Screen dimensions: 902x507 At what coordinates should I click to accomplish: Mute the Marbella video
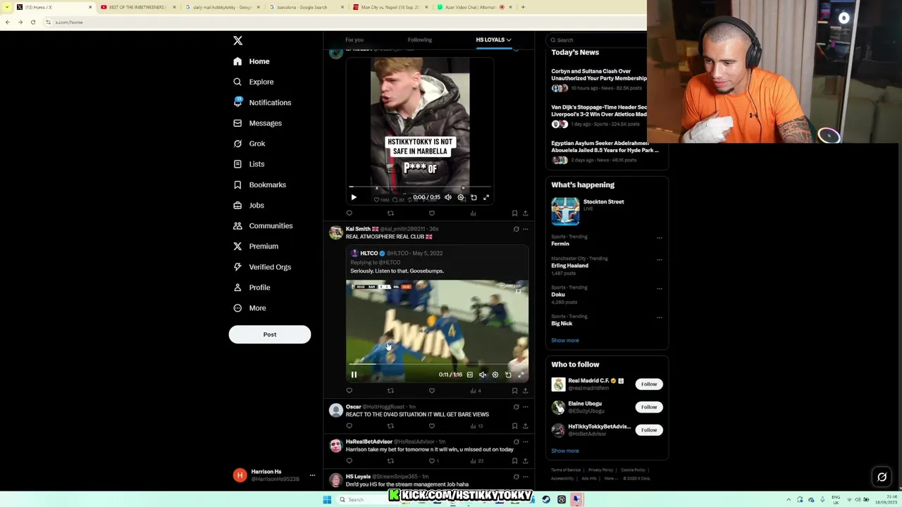tap(447, 197)
